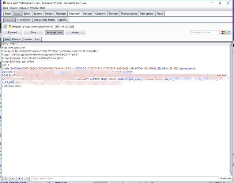The height and width of the screenshot is (183, 234).
Task: Select the Headers view tab
Action: [x=28, y=39]
